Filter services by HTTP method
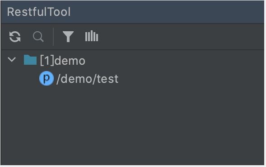The height and width of the screenshot is (167, 266). pos(68,37)
